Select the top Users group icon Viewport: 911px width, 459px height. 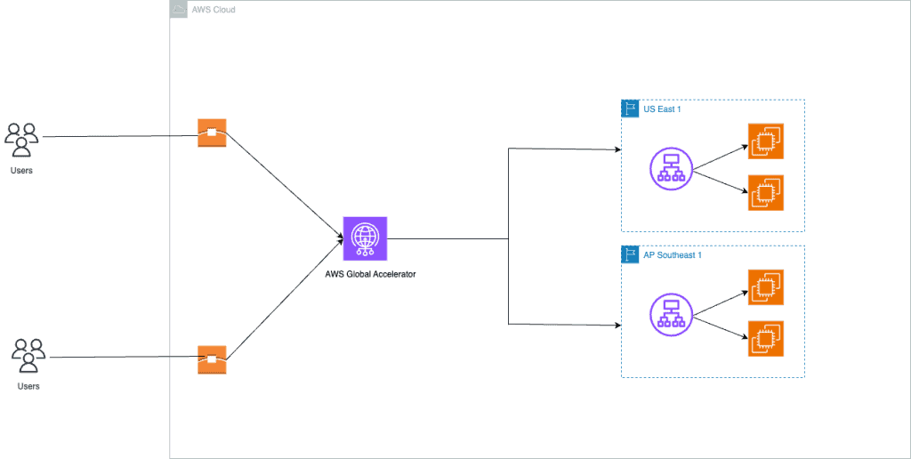[21, 140]
